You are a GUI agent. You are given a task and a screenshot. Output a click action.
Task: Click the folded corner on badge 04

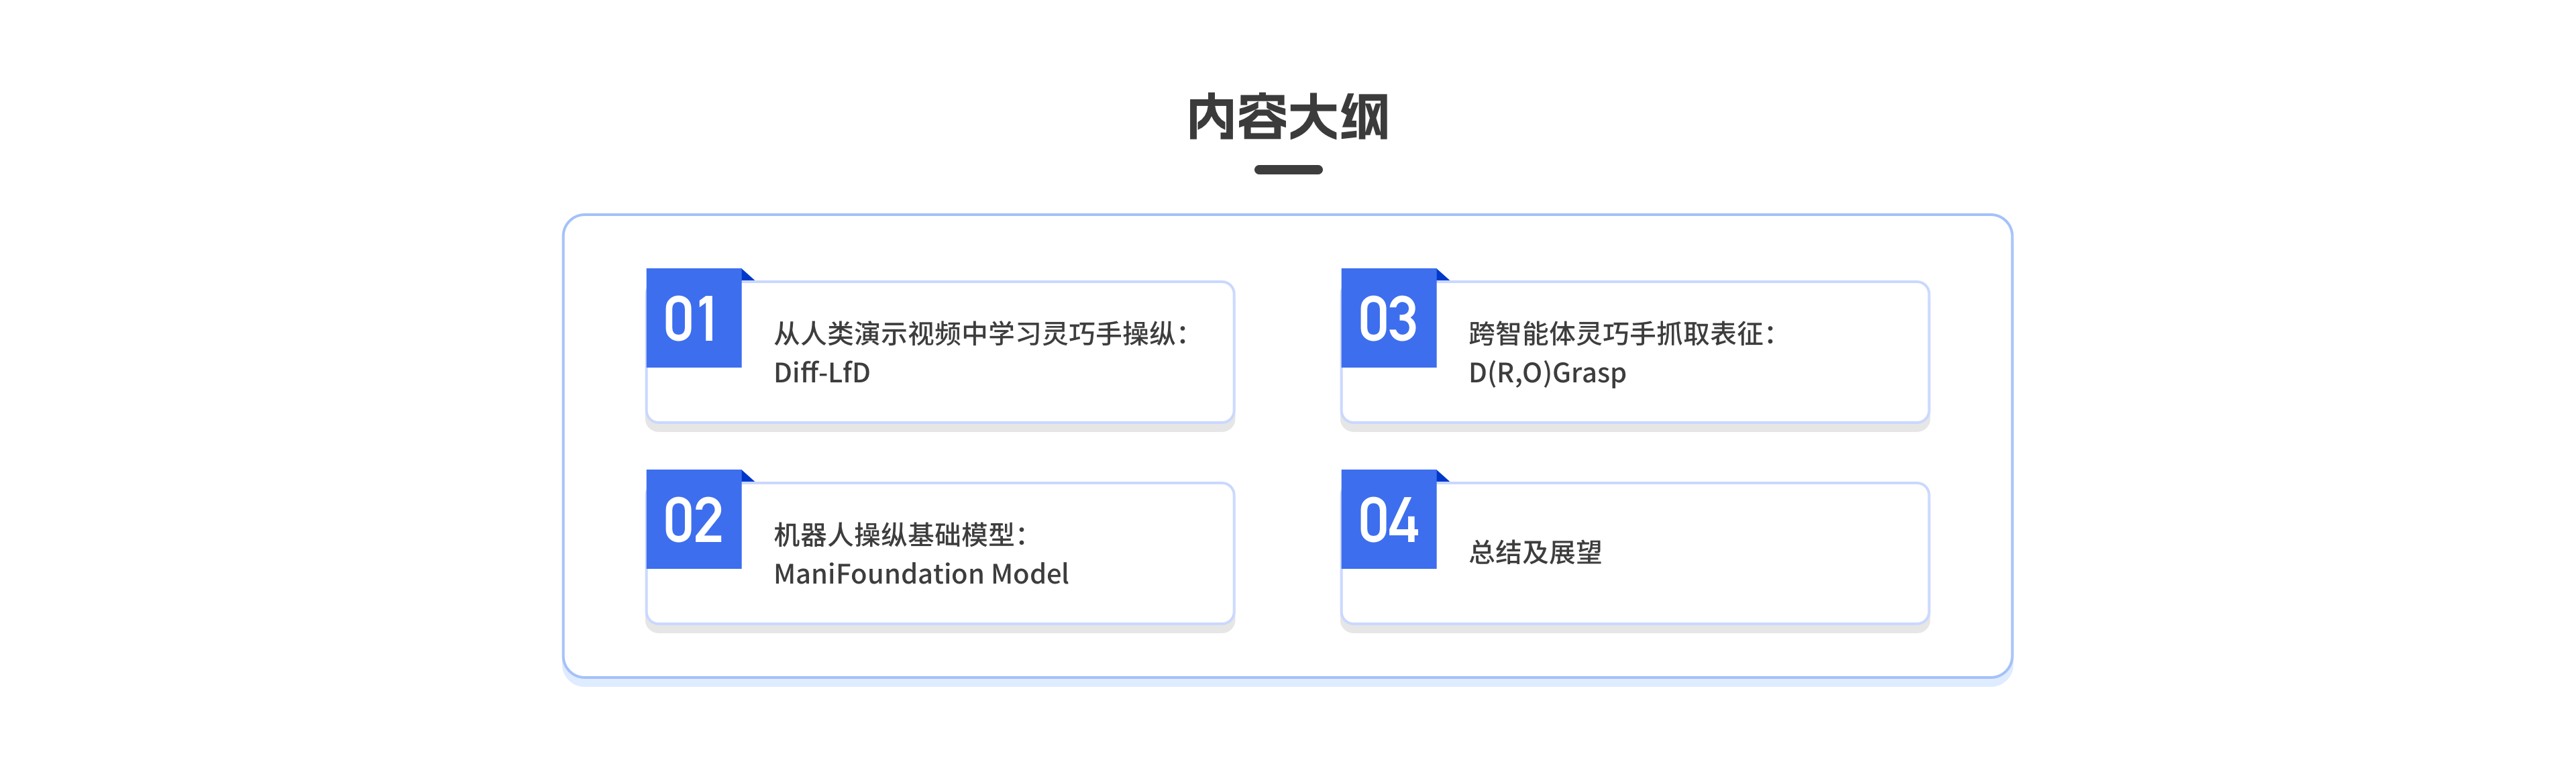[x=1442, y=476]
